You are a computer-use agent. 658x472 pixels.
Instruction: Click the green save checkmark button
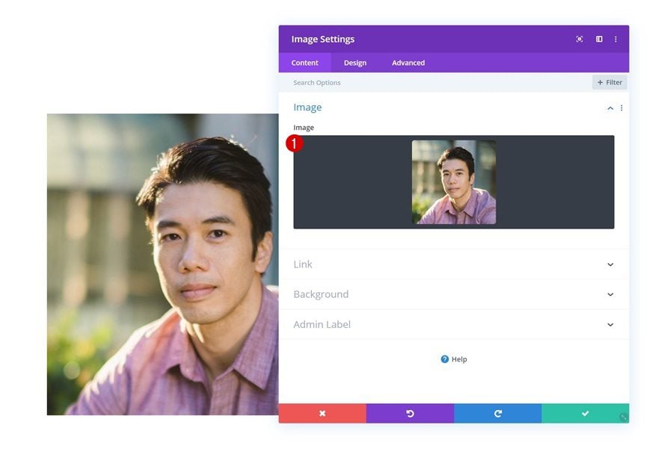[x=585, y=413]
